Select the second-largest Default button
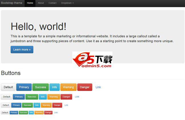This screenshot has height=120, width=185. 7,97
